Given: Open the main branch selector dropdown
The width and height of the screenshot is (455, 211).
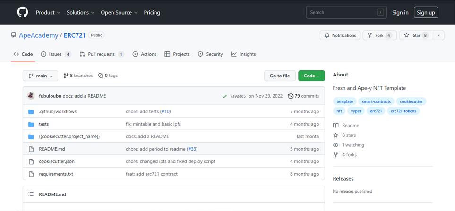Looking at the screenshot, I should click(40, 76).
